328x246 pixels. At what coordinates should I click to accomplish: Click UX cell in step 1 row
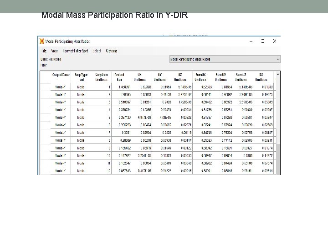142,87
